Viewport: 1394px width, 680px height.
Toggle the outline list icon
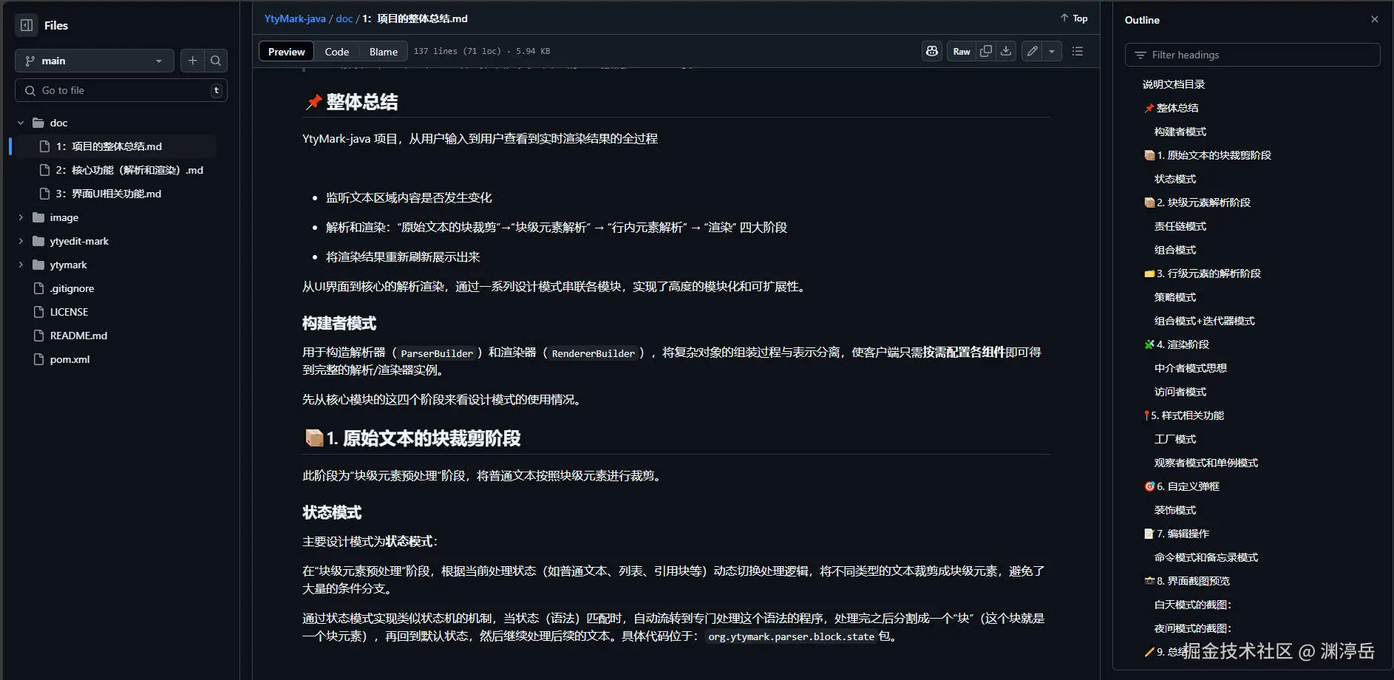1078,51
